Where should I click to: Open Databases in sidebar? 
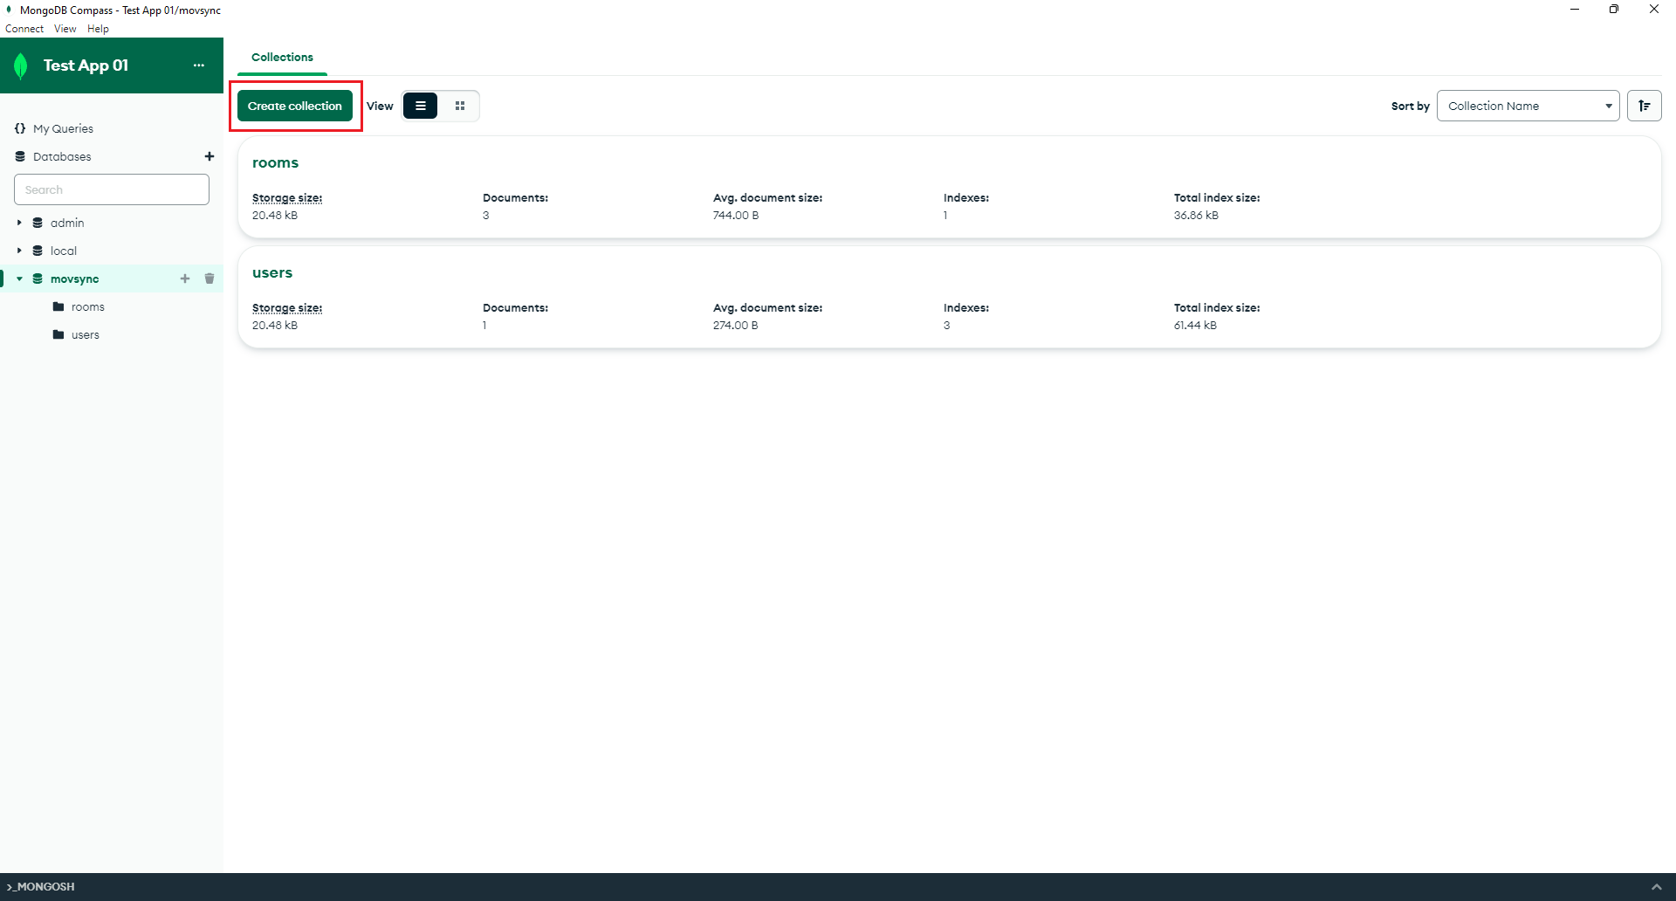click(62, 156)
